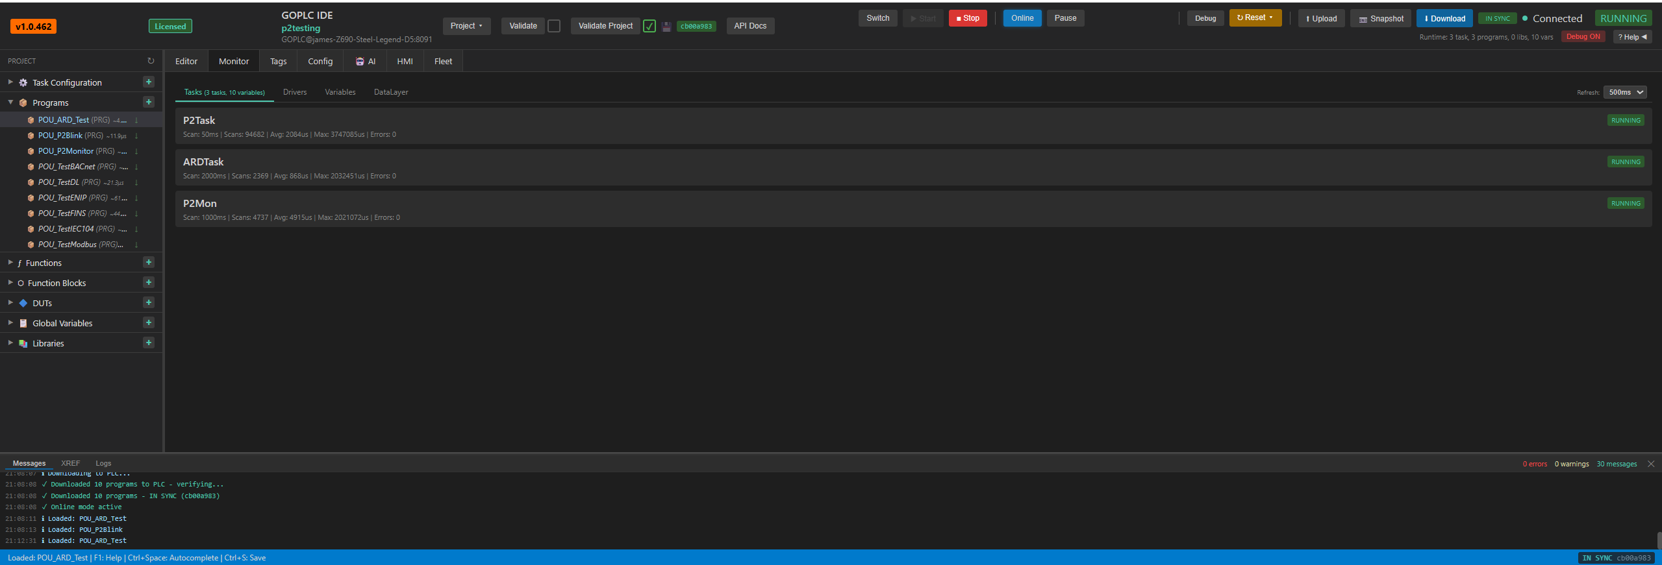Take a Snapshot
1662x565 pixels.
pyautogui.click(x=1381, y=19)
